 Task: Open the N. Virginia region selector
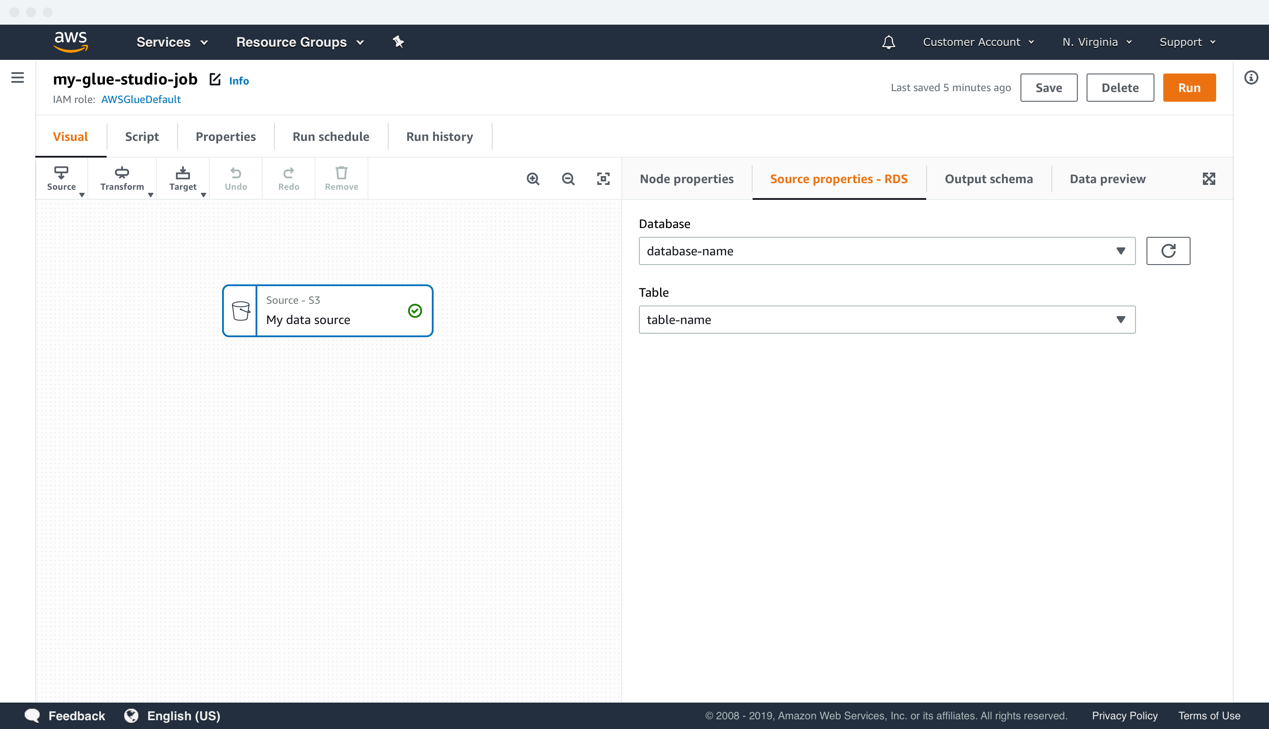click(x=1097, y=42)
